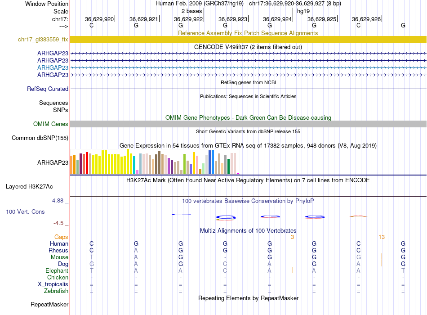Select the Chicken alignment row label

58,277
